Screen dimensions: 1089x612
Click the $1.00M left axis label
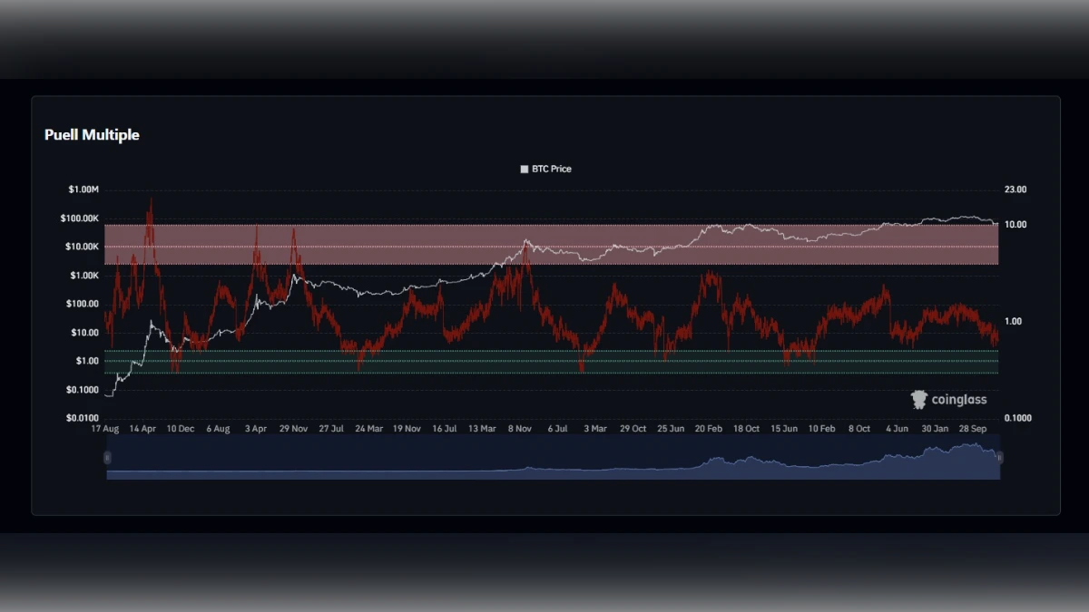point(83,189)
